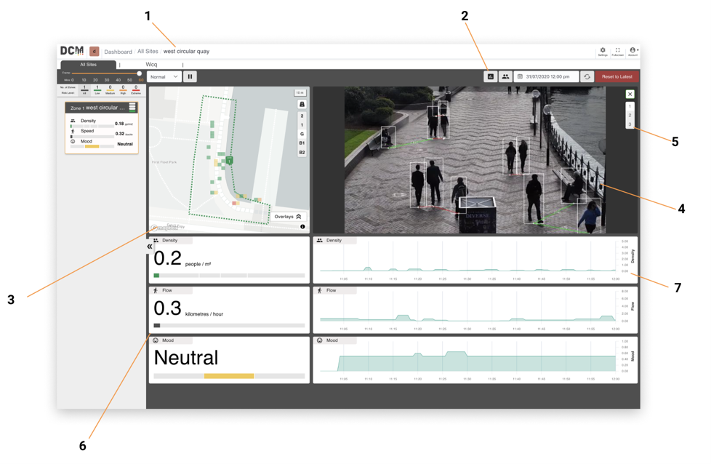Switch to the Wcq tab
Image resolution: width=711 pixels, height=464 pixels.
[x=151, y=65]
